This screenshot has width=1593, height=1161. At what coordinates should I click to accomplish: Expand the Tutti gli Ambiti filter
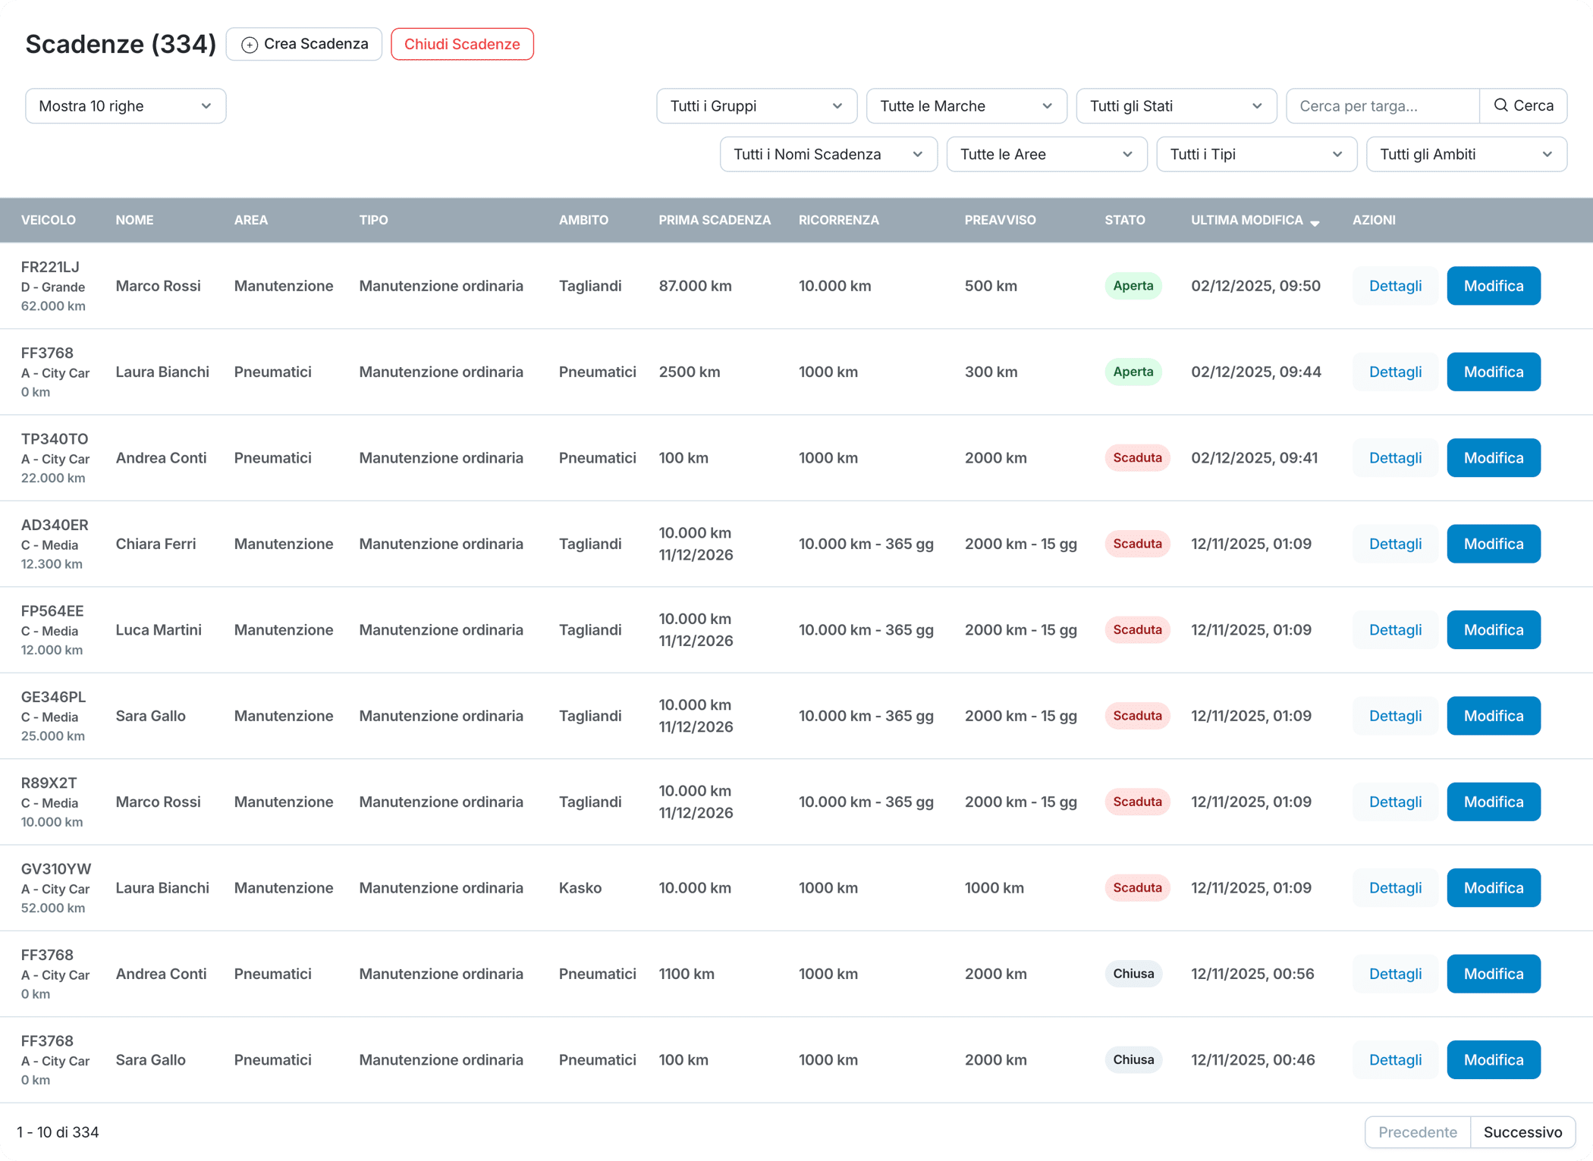pyautogui.click(x=1466, y=155)
